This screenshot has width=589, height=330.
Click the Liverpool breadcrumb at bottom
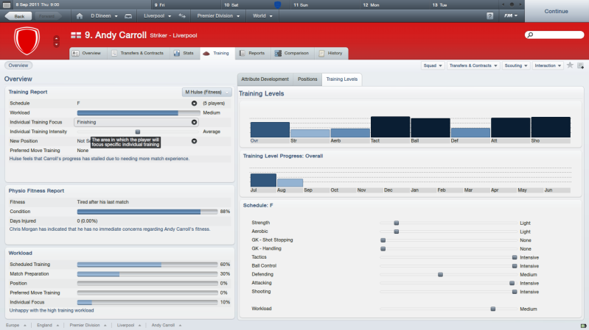point(126,325)
